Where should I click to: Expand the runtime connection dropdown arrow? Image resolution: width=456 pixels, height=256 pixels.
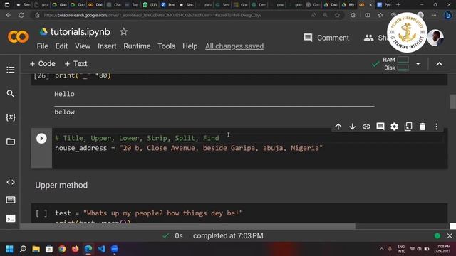(418, 63)
